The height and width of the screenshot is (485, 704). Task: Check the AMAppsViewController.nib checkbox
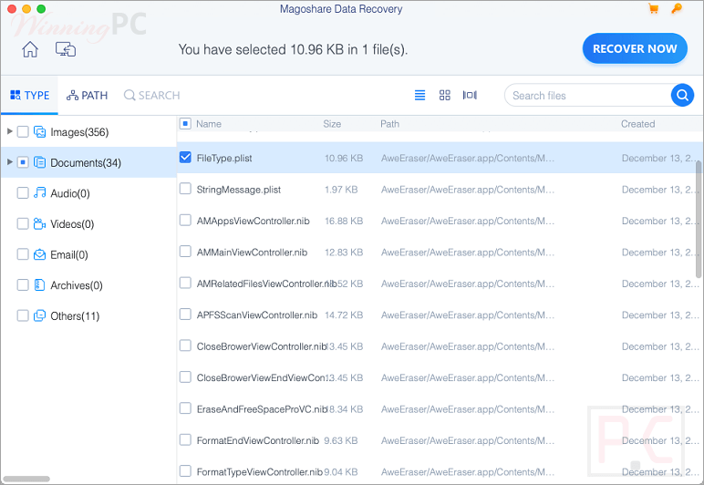(x=185, y=220)
